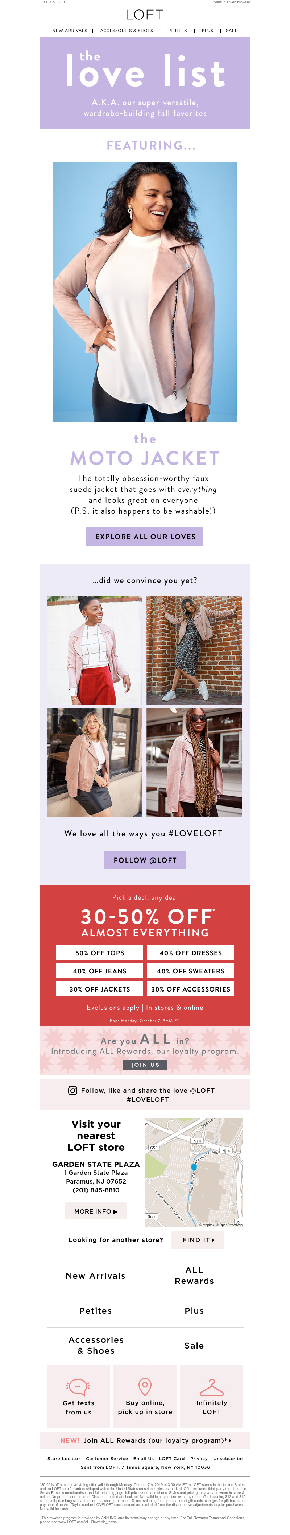Click the Instagram icon beside Follow text
Screen dimensions: 290x1535
pyautogui.click(x=72, y=1090)
